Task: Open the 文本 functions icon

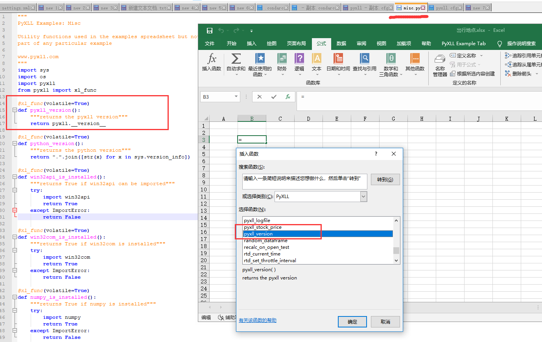Action: [317, 59]
